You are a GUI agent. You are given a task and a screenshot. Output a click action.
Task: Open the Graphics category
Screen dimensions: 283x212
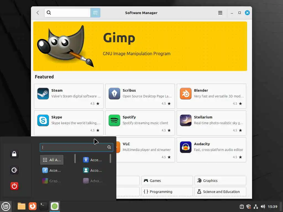220,181
